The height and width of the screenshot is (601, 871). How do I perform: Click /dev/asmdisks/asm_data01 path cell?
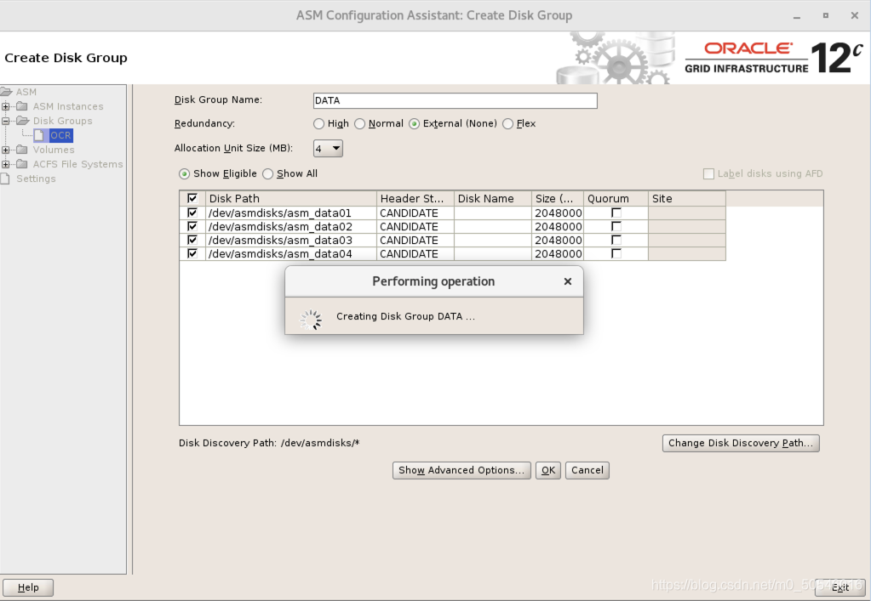291,213
